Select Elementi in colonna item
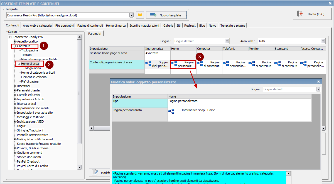334x184 pixels. point(34,77)
